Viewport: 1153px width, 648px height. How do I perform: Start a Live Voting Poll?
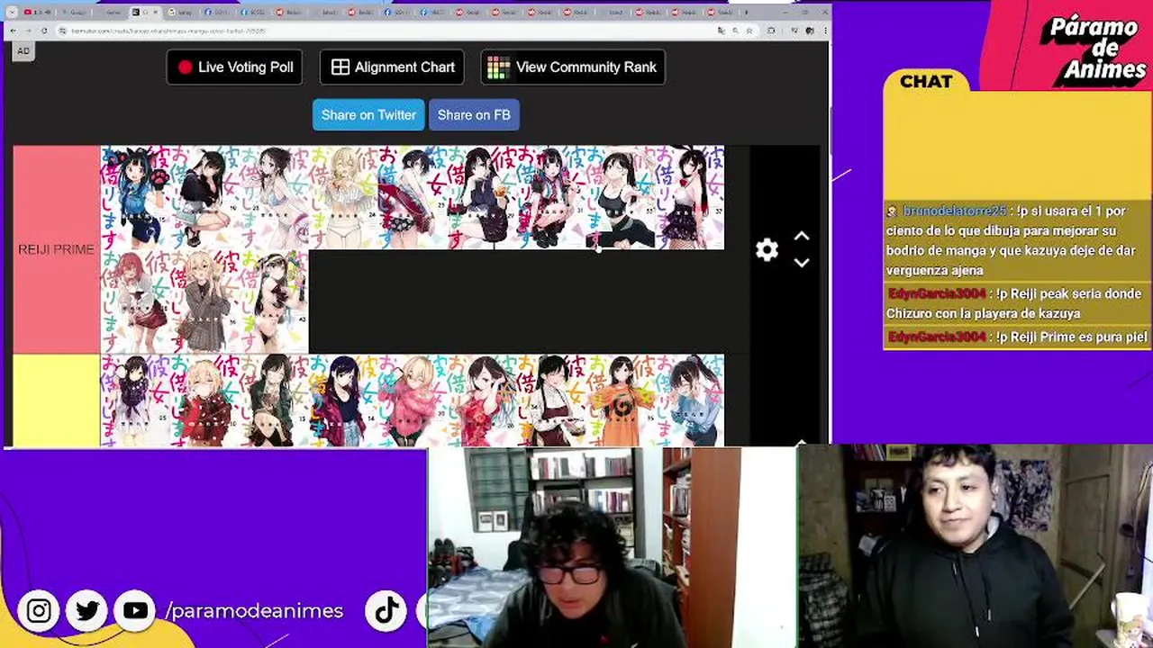[234, 67]
